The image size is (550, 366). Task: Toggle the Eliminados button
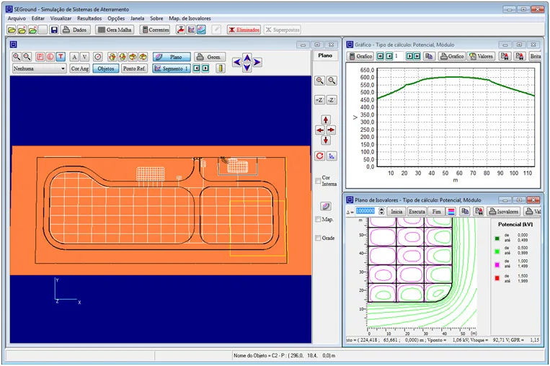click(x=244, y=30)
